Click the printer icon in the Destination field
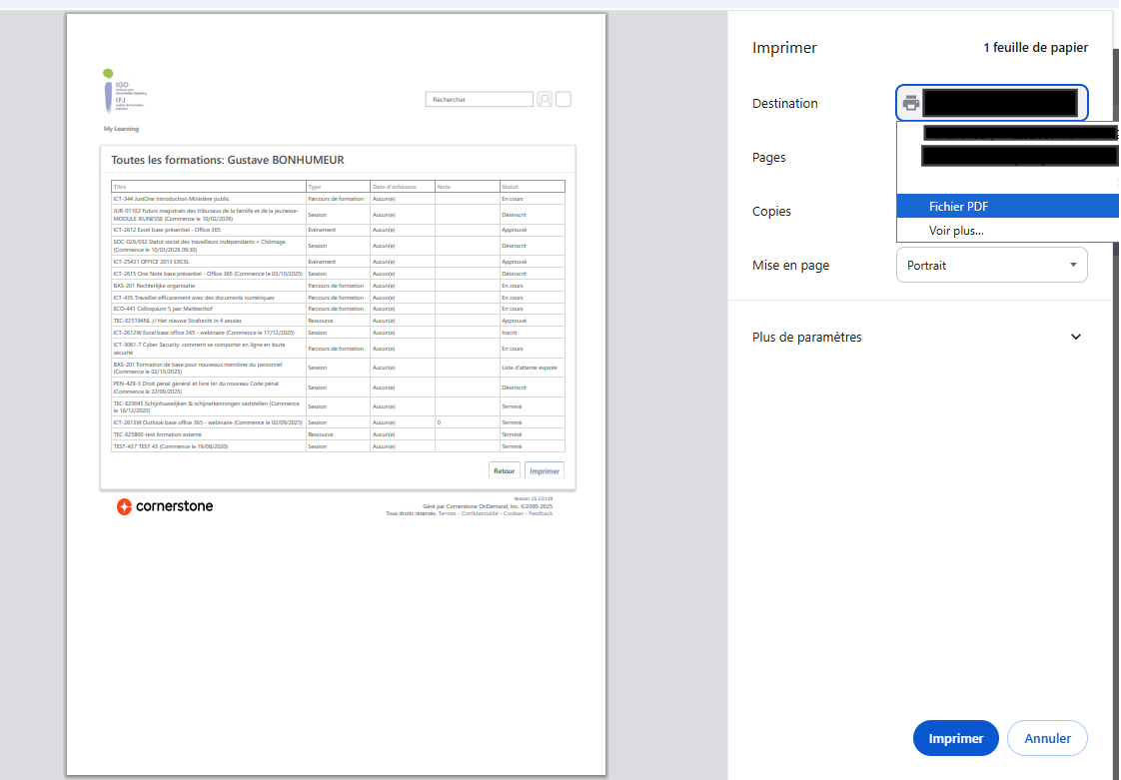 pos(910,102)
